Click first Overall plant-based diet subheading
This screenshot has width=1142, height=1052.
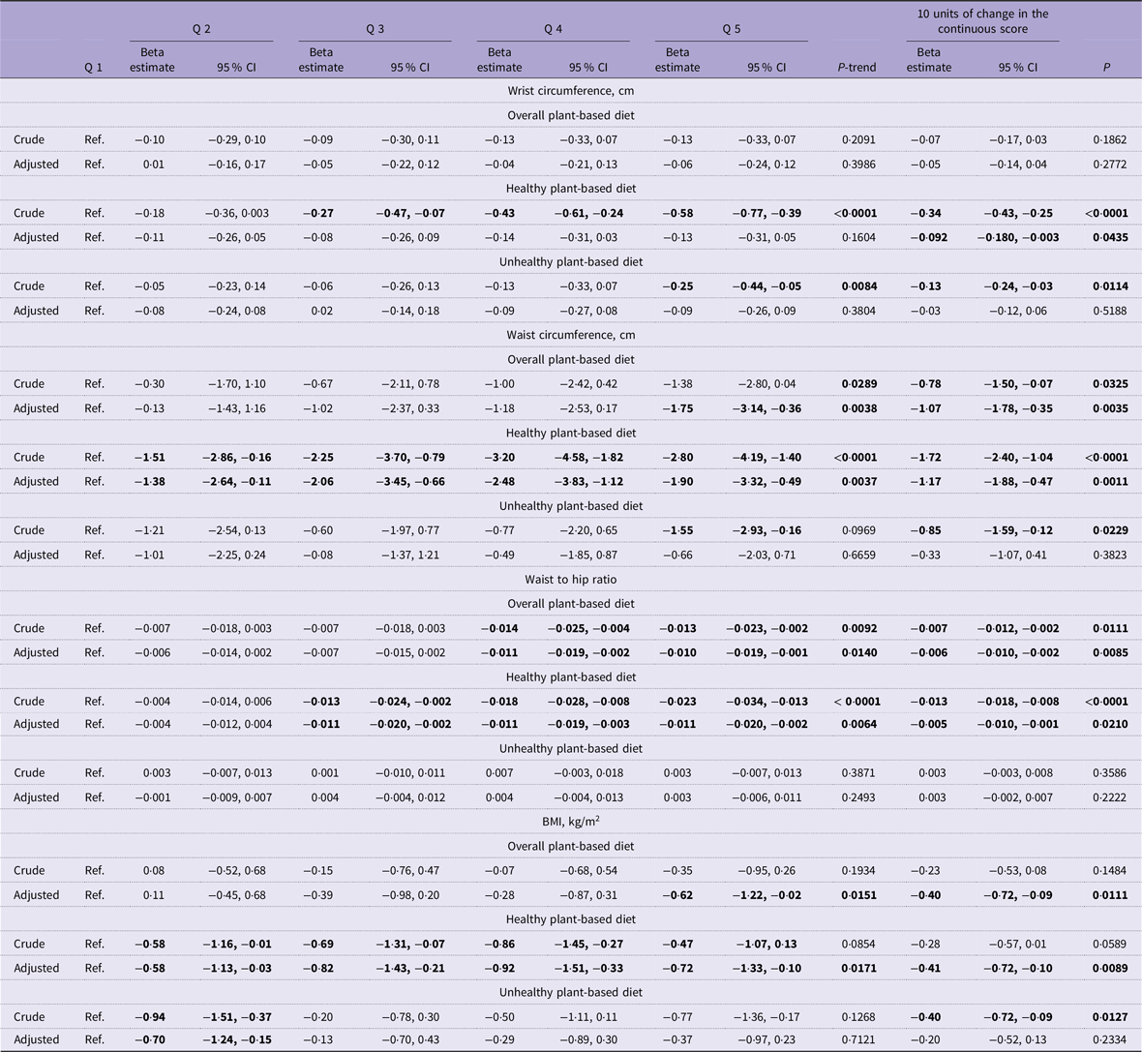571,115
